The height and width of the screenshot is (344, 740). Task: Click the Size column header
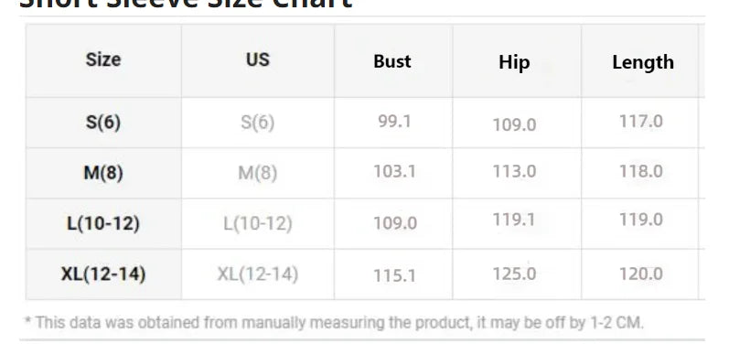[103, 60]
